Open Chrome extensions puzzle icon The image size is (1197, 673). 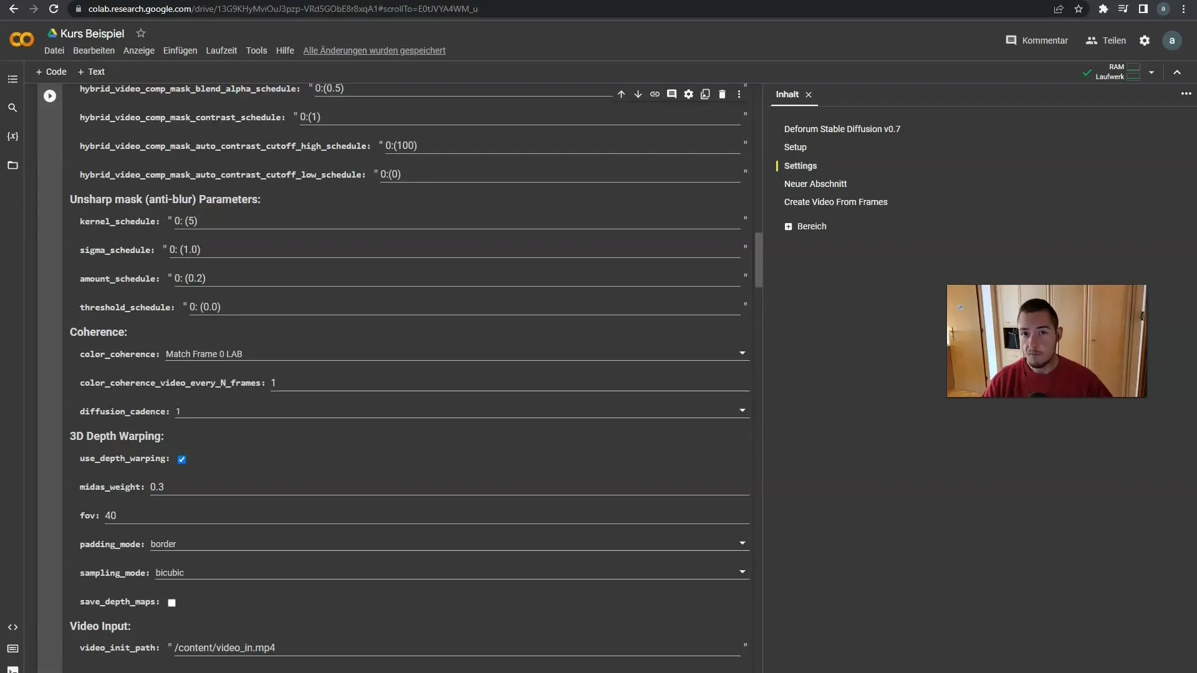[x=1103, y=9]
